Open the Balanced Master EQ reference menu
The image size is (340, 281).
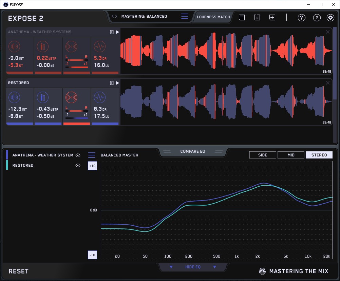92,155
